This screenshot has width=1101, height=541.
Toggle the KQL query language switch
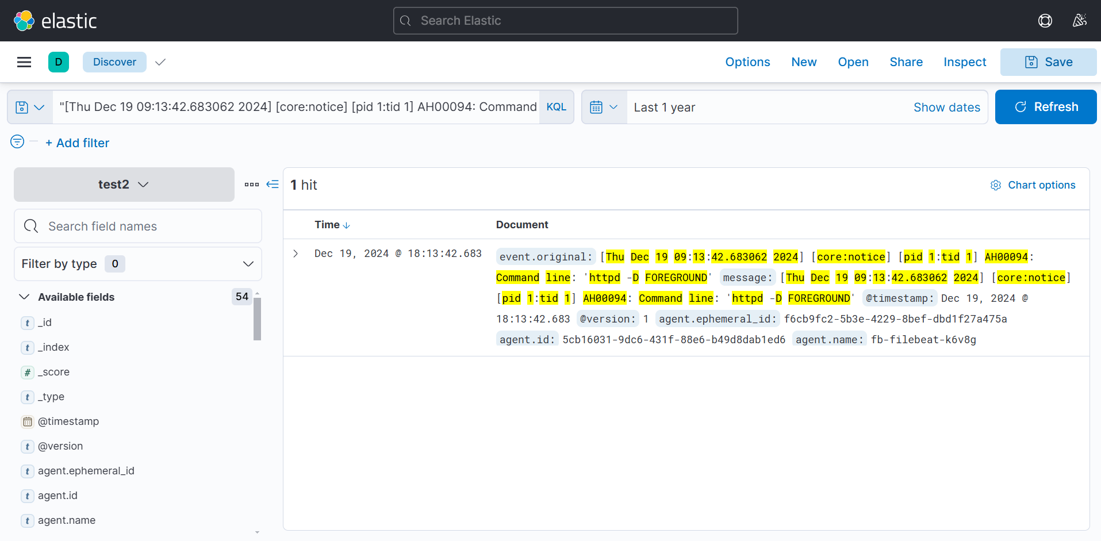pos(557,107)
